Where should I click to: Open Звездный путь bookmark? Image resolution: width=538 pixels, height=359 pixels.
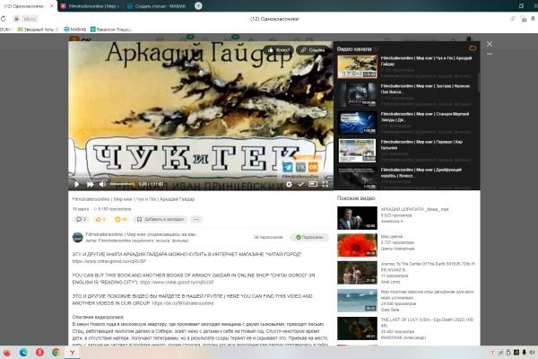coord(38,30)
